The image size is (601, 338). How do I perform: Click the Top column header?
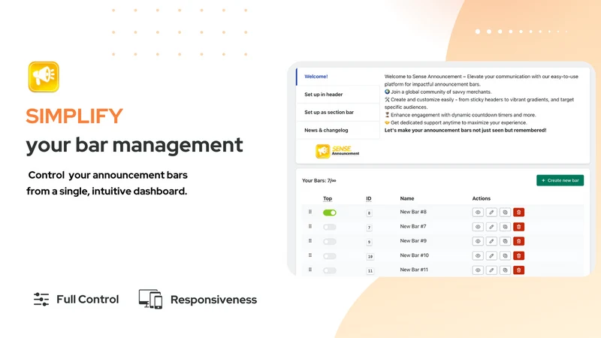(328, 198)
